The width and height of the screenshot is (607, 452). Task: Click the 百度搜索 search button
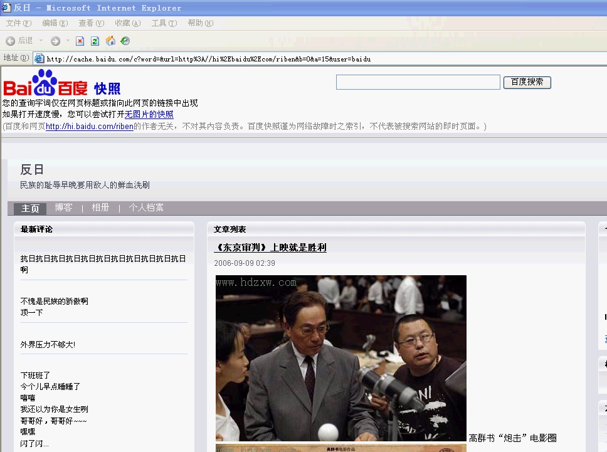pyautogui.click(x=527, y=82)
